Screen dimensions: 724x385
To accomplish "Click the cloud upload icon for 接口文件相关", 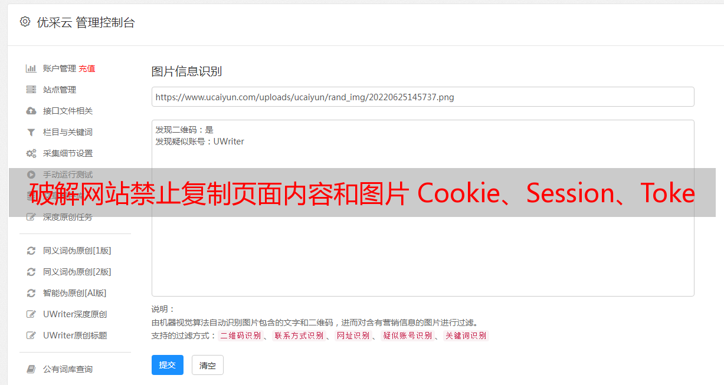I will (x=31, y=111).
